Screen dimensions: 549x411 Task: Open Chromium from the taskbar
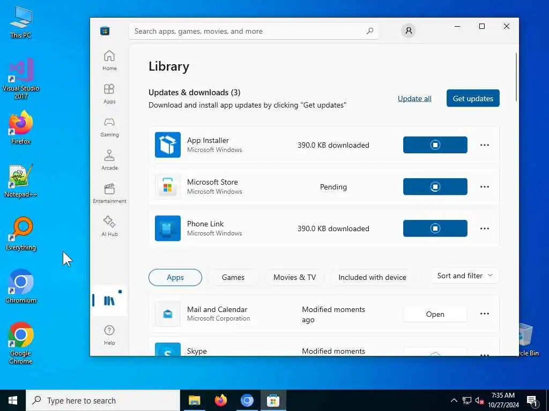click(x=247, y=400)
